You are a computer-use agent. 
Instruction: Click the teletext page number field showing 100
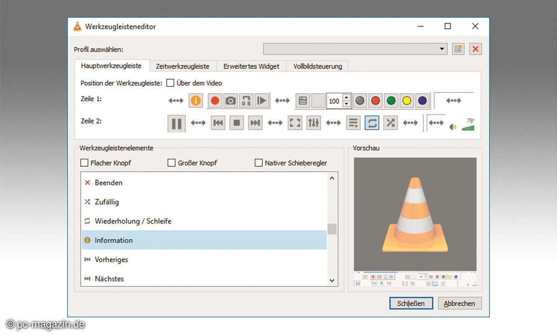coord(334,101)
